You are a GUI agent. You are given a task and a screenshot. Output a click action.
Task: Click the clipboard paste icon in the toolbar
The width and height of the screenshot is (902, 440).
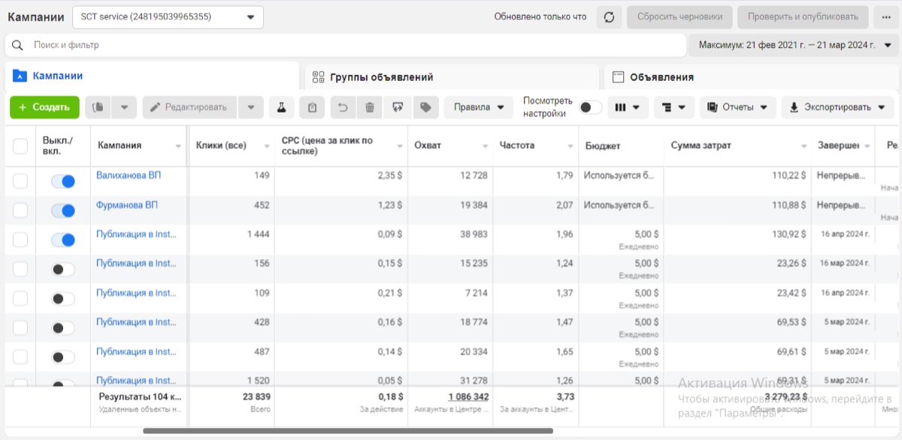pos(312,107)
